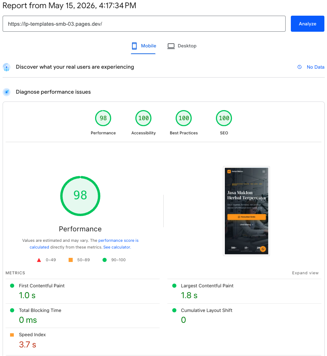Toggle Expand view for metrics
This screenshot has height=356, width=327.
[305, 273]
